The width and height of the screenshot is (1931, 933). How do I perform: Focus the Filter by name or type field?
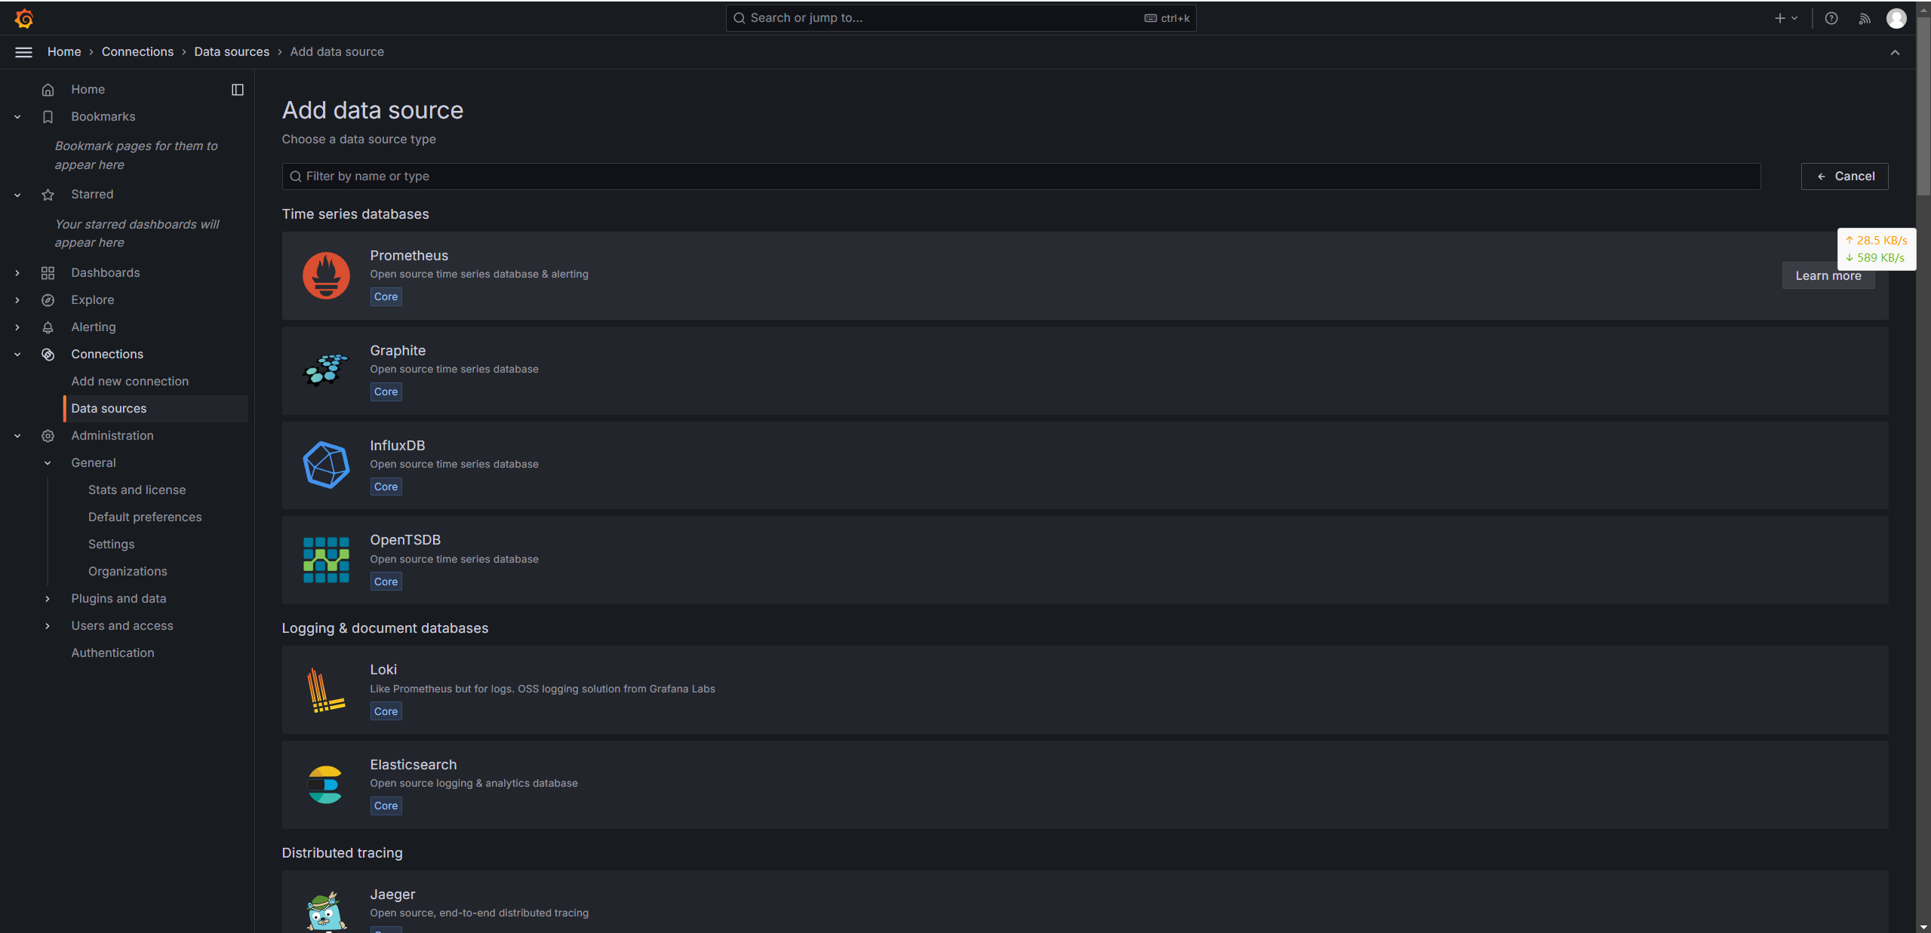click(1021, 176)
